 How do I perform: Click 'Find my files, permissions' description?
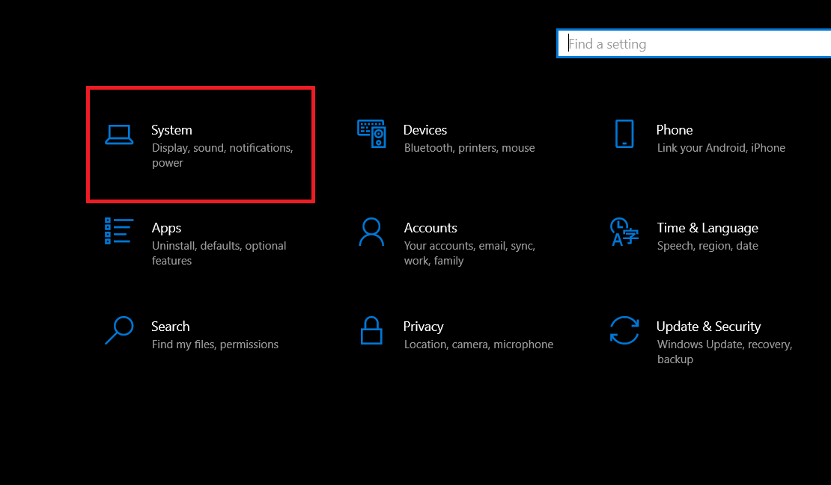tap(215, 345)
